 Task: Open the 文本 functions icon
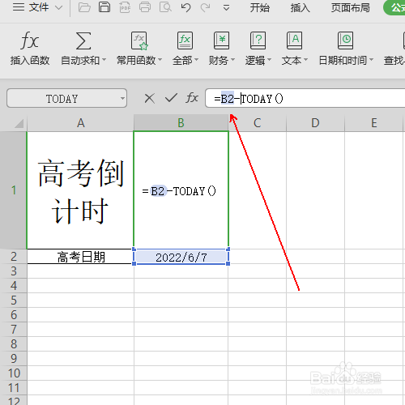coord(294,40)
